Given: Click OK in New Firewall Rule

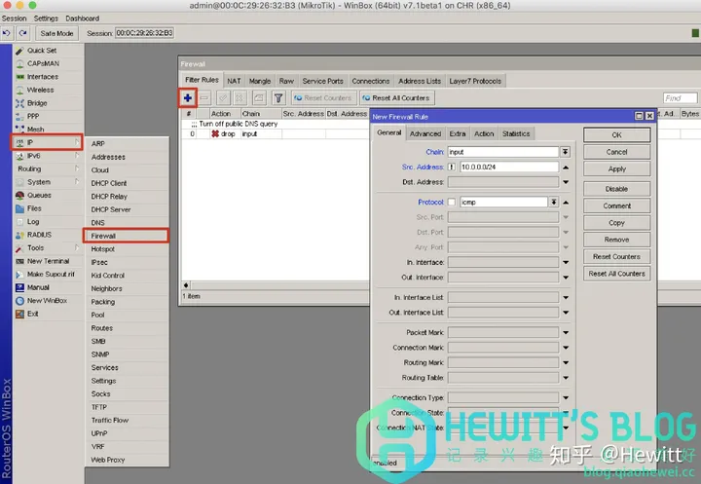Looking at the screenshot, I should click(616, 135).
